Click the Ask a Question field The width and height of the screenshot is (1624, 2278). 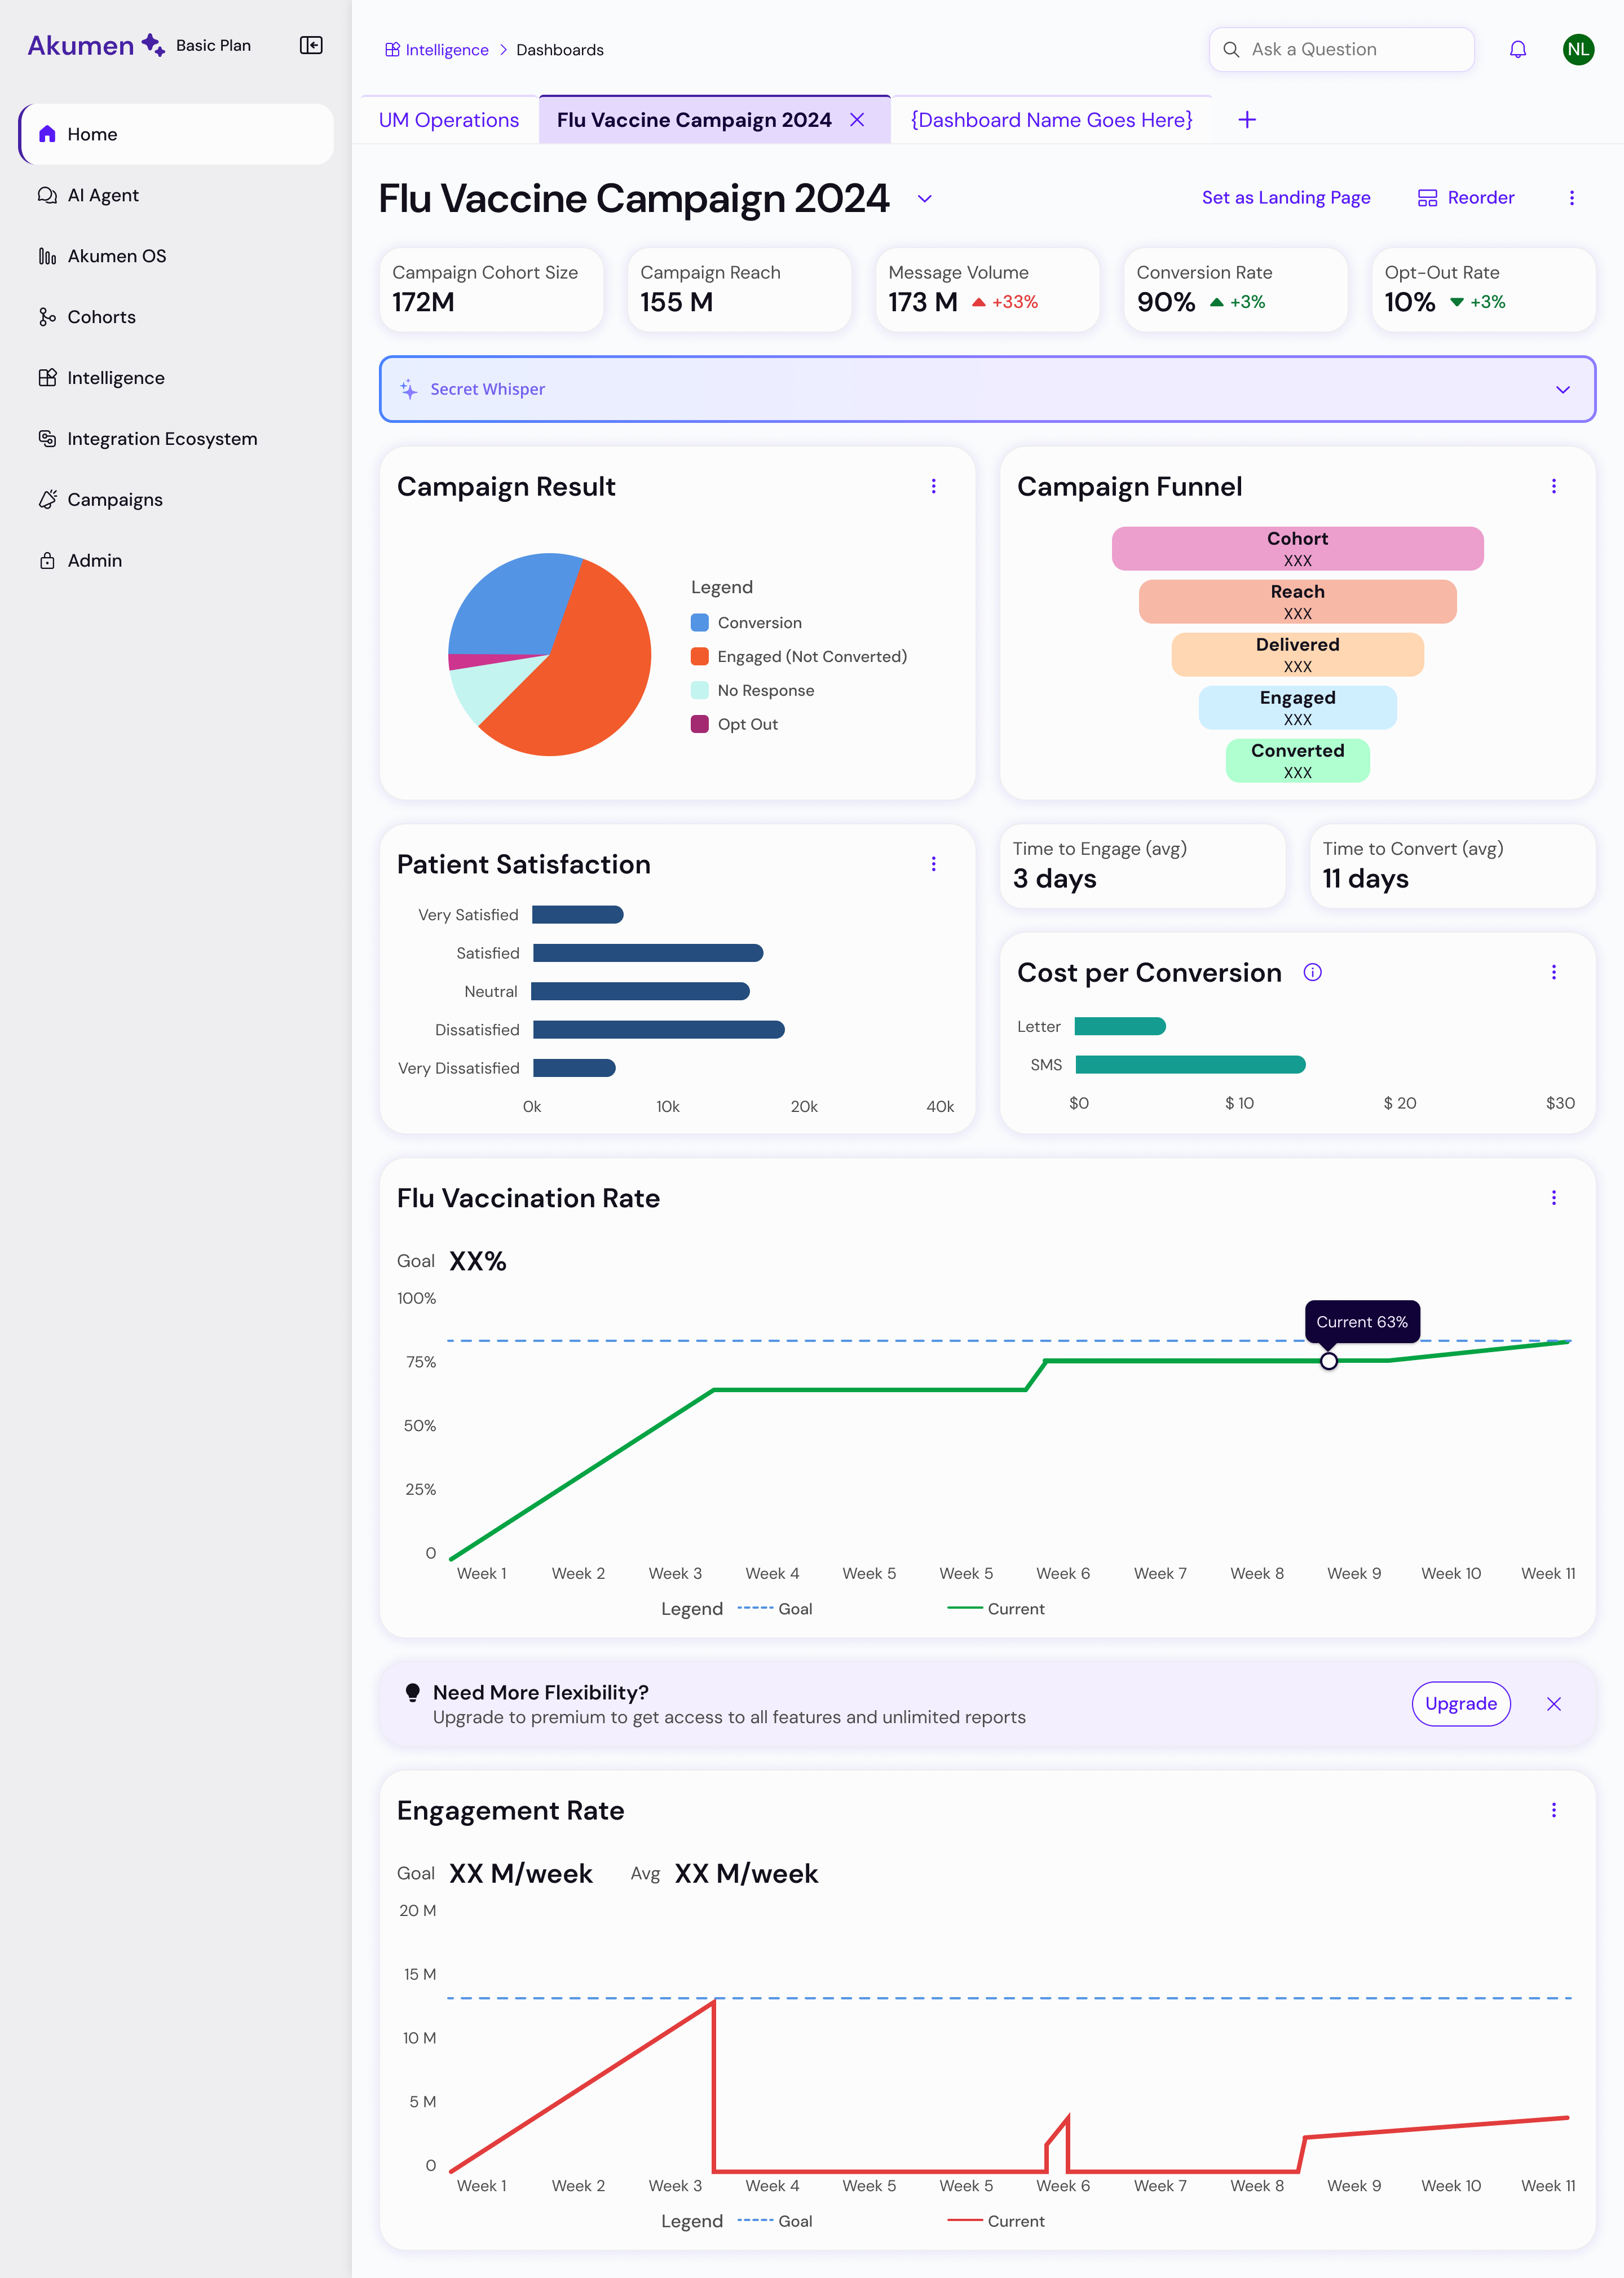click(1341, 49)
